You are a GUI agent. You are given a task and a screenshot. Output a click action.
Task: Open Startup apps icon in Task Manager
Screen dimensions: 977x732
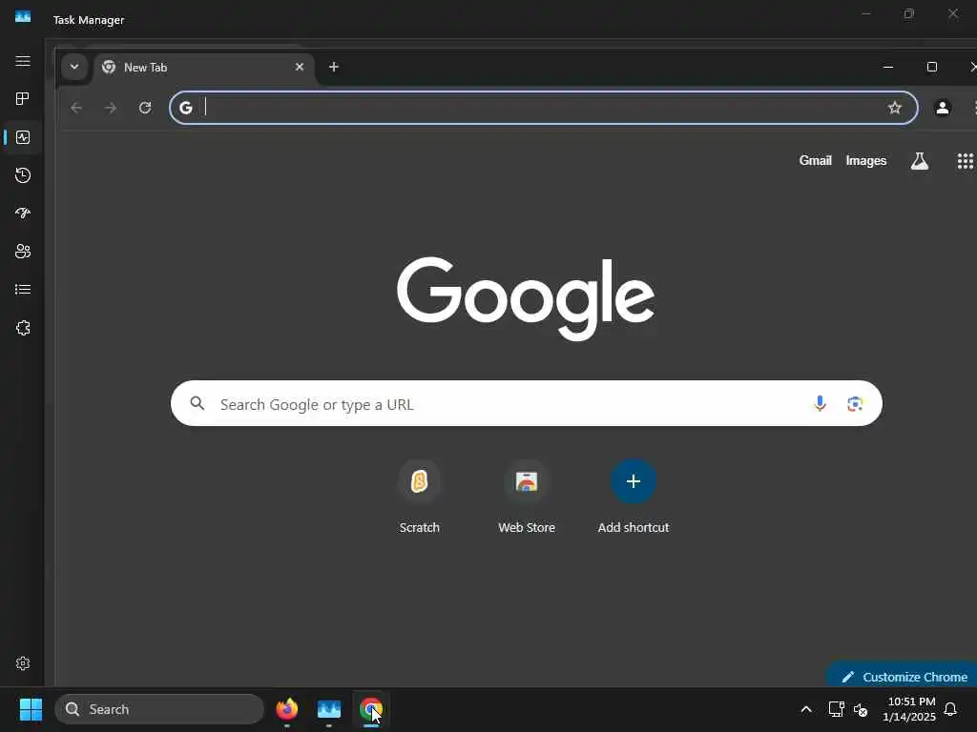coord(23,213)
